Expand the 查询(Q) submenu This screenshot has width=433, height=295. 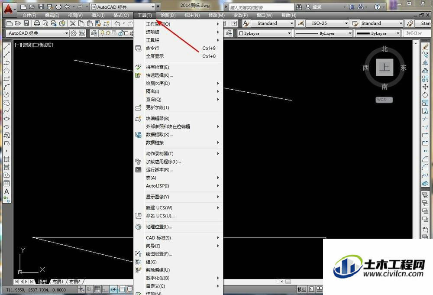point(178,100)
